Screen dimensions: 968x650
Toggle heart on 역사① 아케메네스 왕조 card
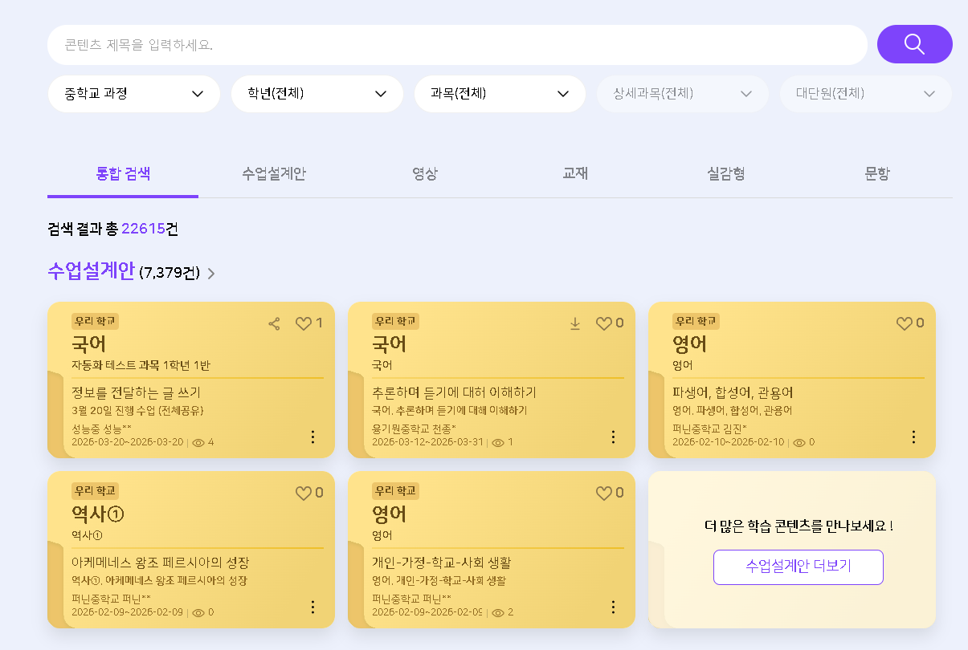(x=304, y=494)
